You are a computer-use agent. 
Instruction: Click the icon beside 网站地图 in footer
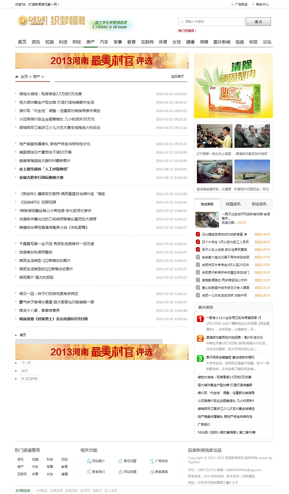pos(120,472)
